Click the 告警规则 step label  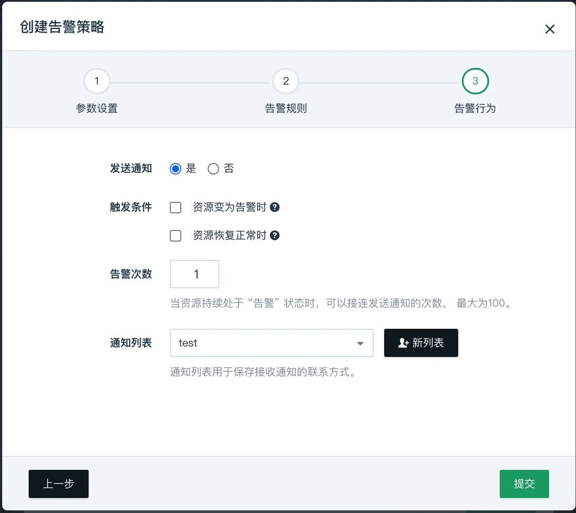click(286, 108)
